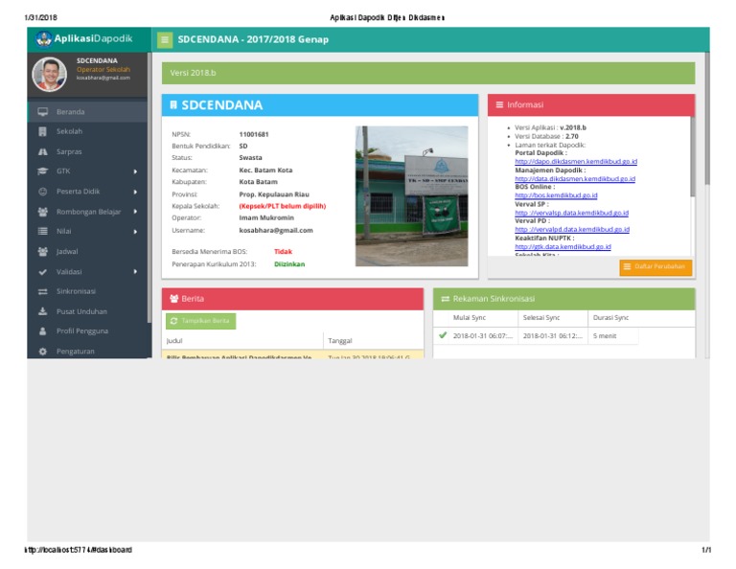Click the group icon in Berita header
Image resolution: width=736 pixels, height=569 pixels.
pos(174,298)
